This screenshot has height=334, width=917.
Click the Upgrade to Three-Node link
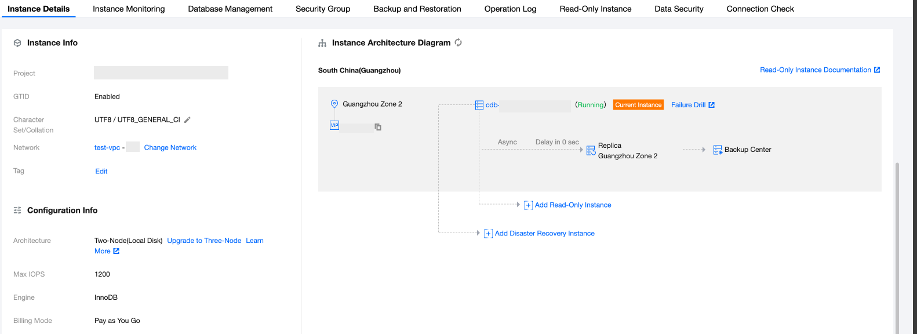click(x=204, y=241)
